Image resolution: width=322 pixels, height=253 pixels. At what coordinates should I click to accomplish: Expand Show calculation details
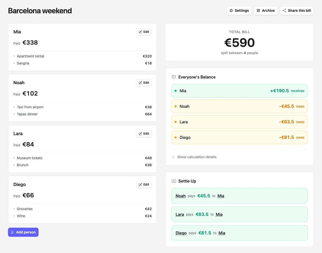tap(194, 157)
